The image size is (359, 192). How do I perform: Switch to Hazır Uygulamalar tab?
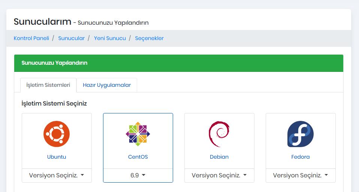coord(107,85)
